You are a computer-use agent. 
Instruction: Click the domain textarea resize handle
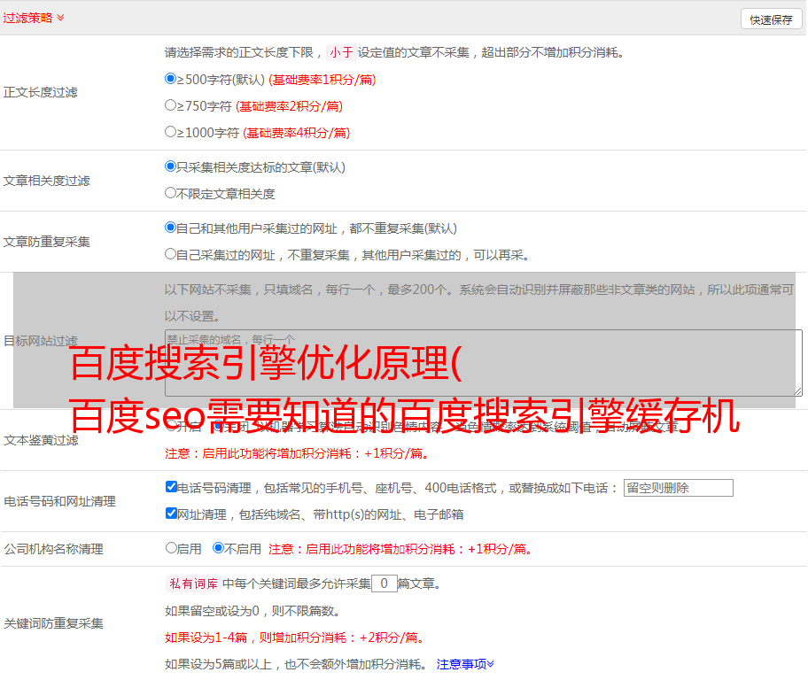point(797,390)
